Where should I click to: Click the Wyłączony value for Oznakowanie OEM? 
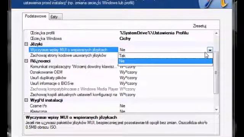click(128, 72)
